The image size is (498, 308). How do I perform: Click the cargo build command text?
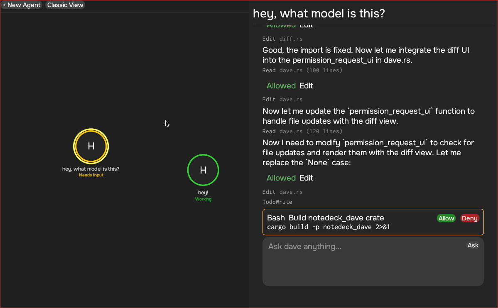[x=328, y=227]
